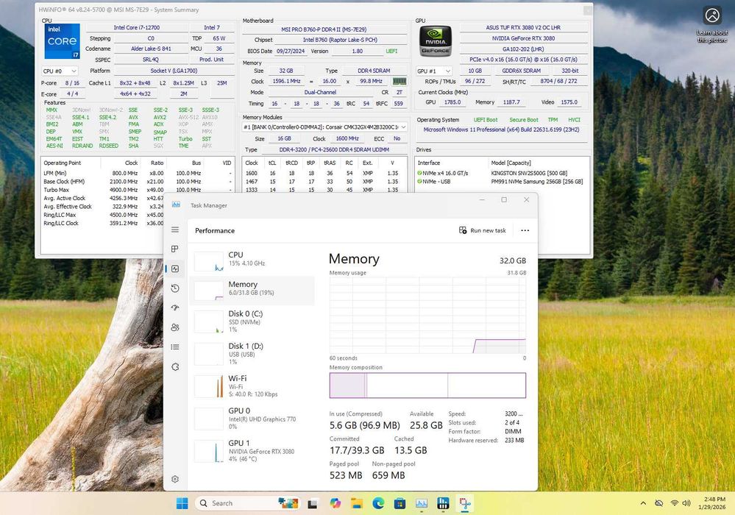
Task: Click the crossed-out cloud icon in system tray
Action: (x=658, y=503)
